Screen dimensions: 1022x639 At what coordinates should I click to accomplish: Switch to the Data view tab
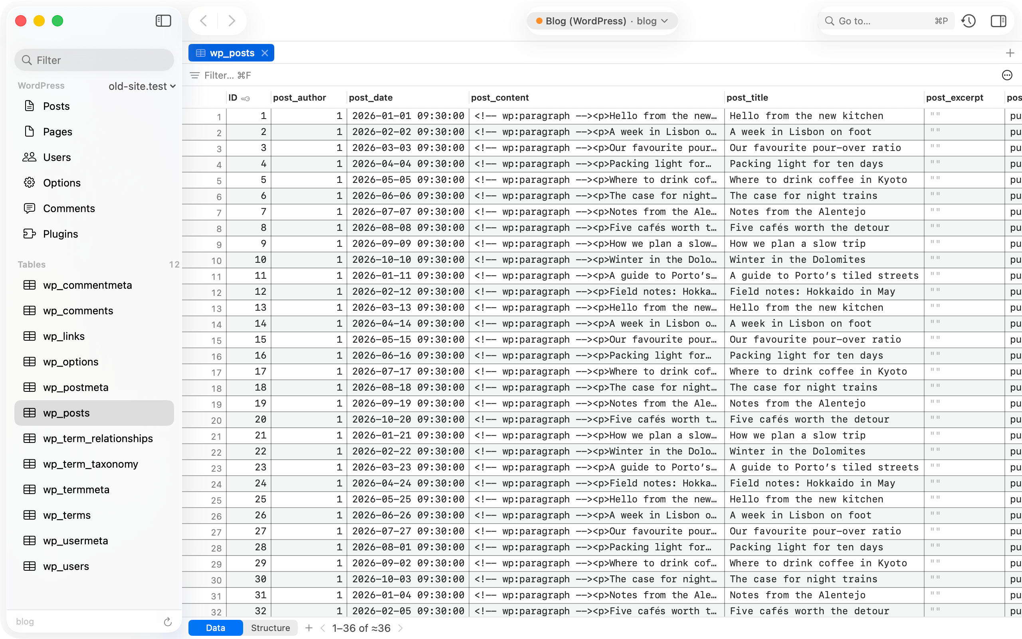click(216, 628)
